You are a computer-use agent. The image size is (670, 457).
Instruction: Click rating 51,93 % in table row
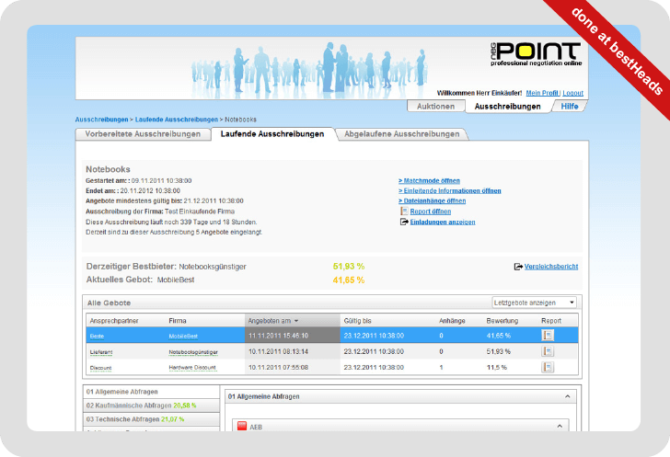498,351
